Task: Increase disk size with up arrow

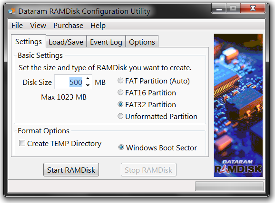Action: tap(88, 79)
